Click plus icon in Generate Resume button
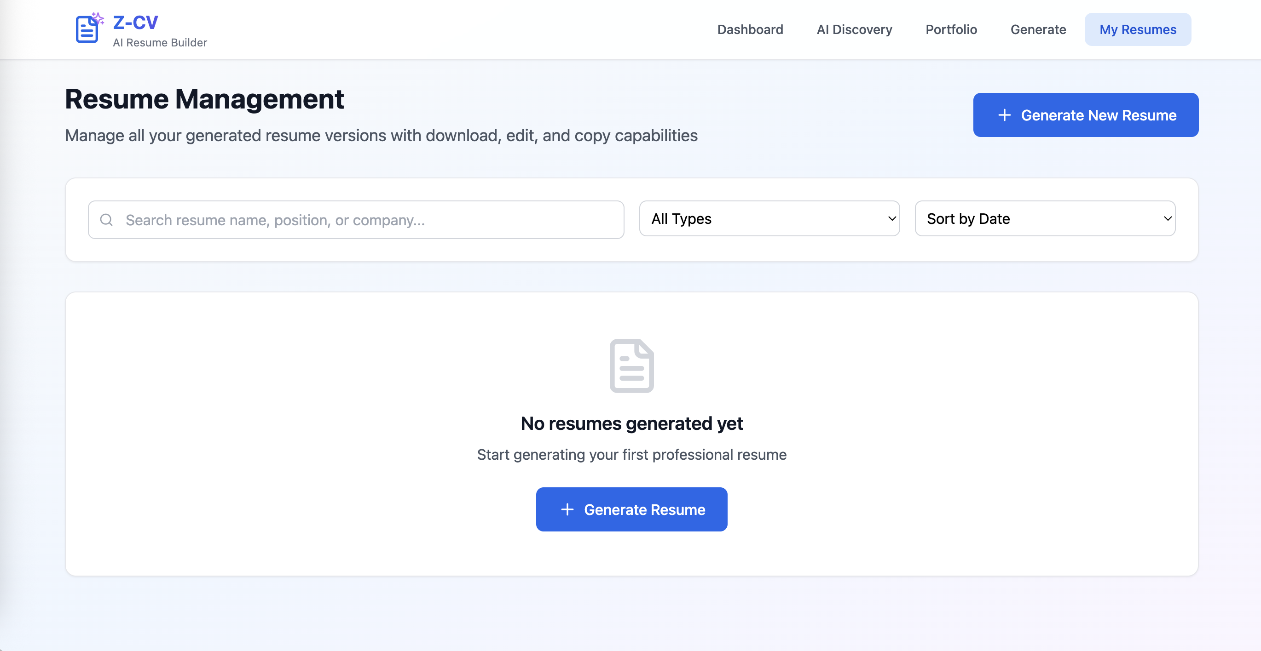This screenshot has width=1261, height=651. (567, 509)
